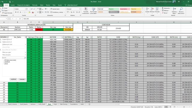
Task: Open the General number format dropdown
Action: pyautogui.click(x=79, y=9)
